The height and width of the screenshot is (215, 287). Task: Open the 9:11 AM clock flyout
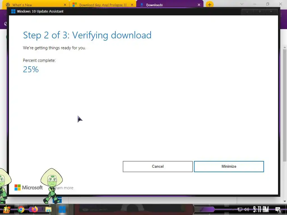(261, 209)
